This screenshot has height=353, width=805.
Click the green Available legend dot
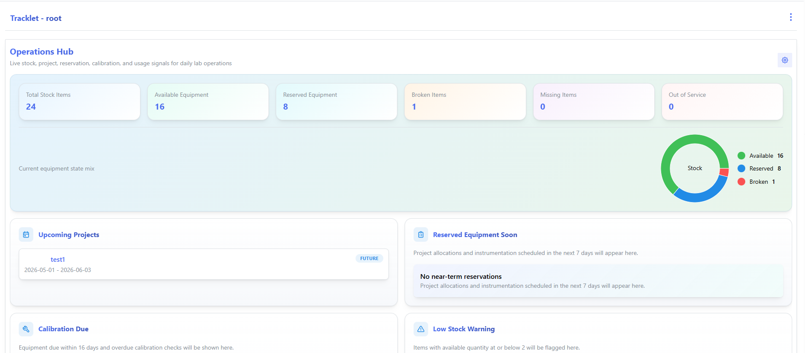(x=741, y=156)
